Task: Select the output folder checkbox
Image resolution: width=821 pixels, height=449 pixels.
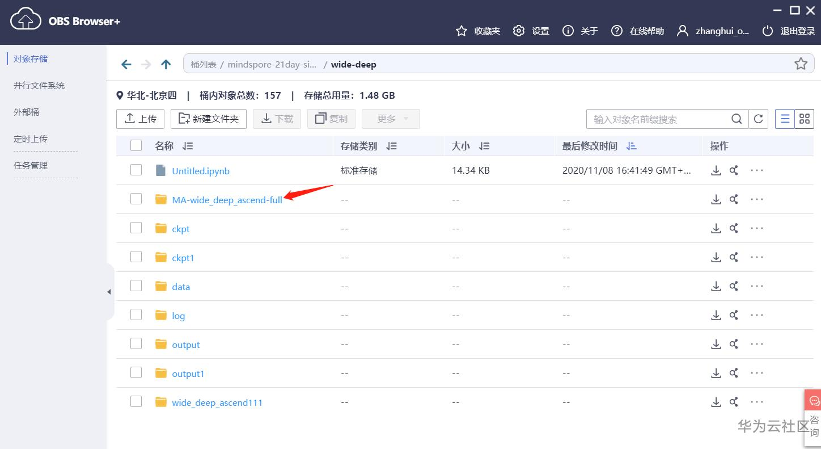Action: 136,343
